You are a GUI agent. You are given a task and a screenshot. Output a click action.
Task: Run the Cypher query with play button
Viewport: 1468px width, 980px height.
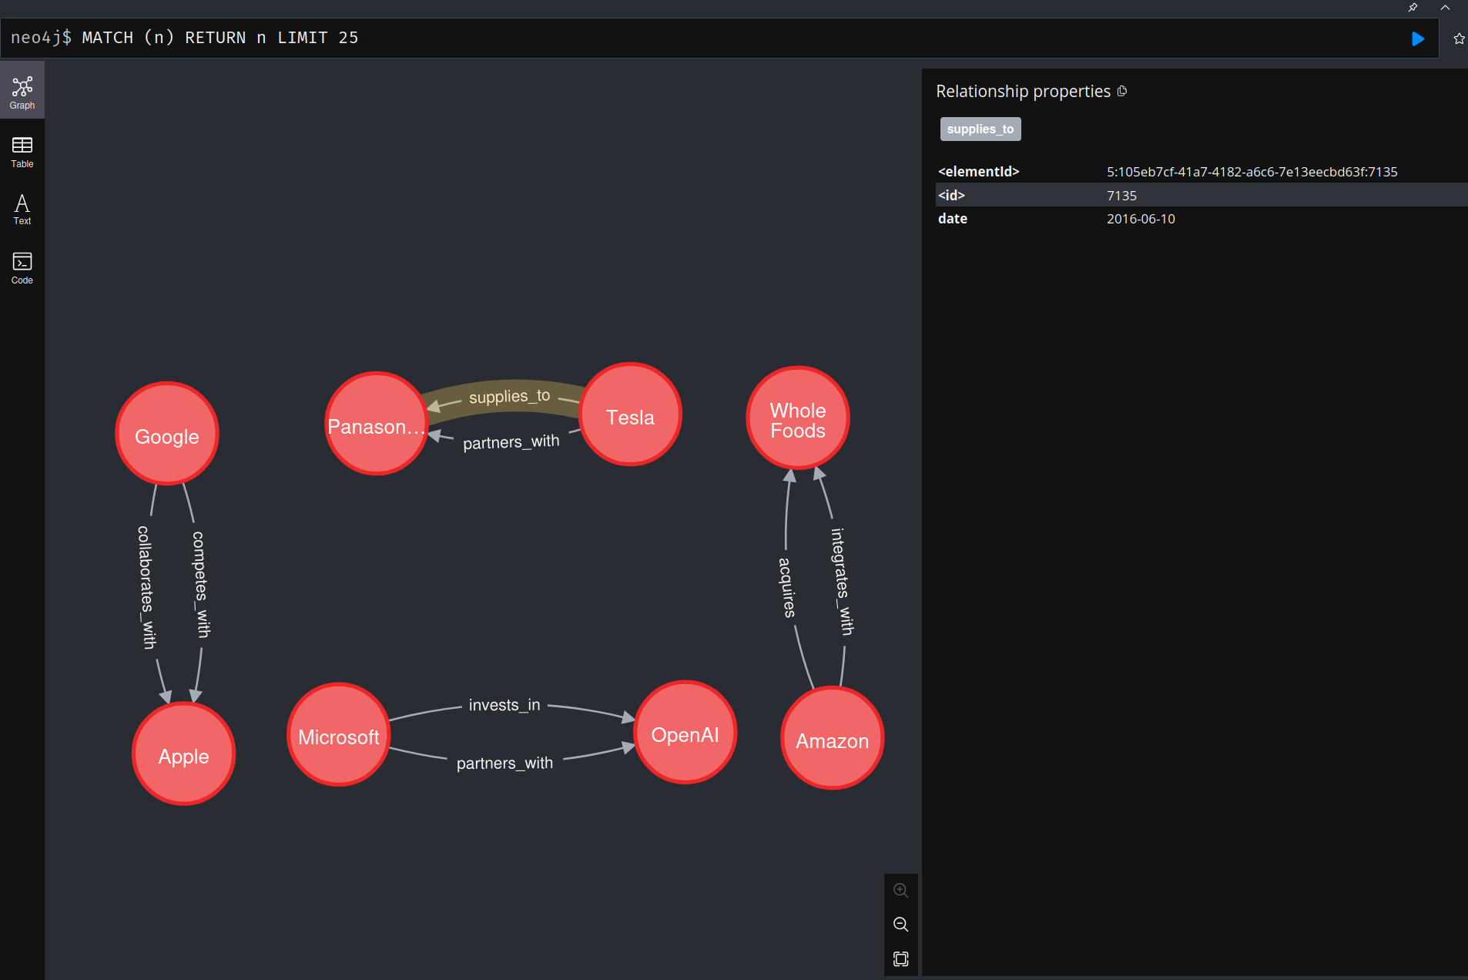pos(1417,39)
